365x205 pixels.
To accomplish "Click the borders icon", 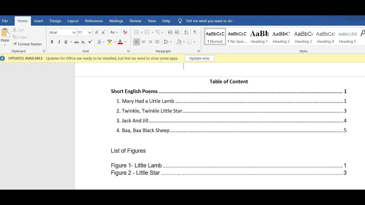I will click(189, 42).
